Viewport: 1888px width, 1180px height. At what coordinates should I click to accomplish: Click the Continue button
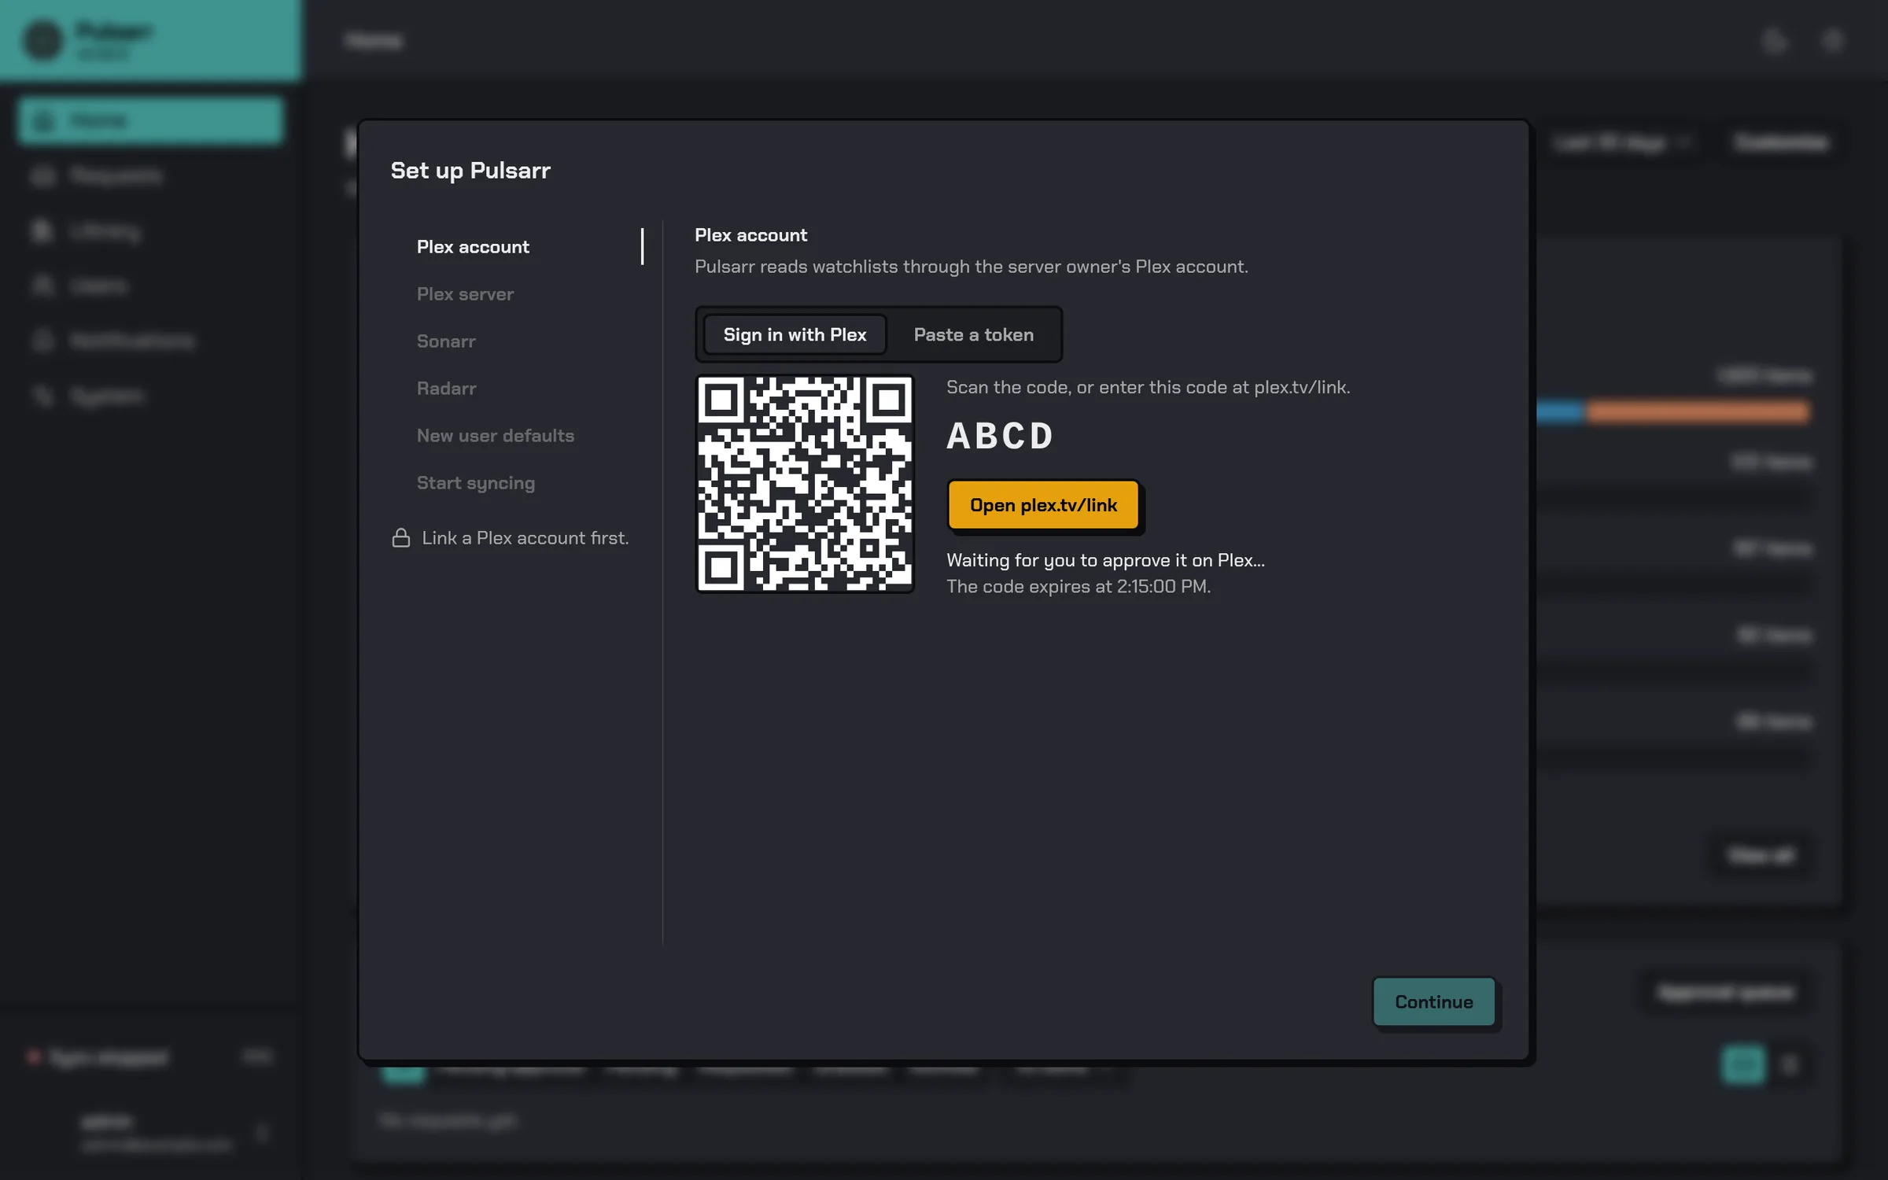click(x=1433, y=1001)
